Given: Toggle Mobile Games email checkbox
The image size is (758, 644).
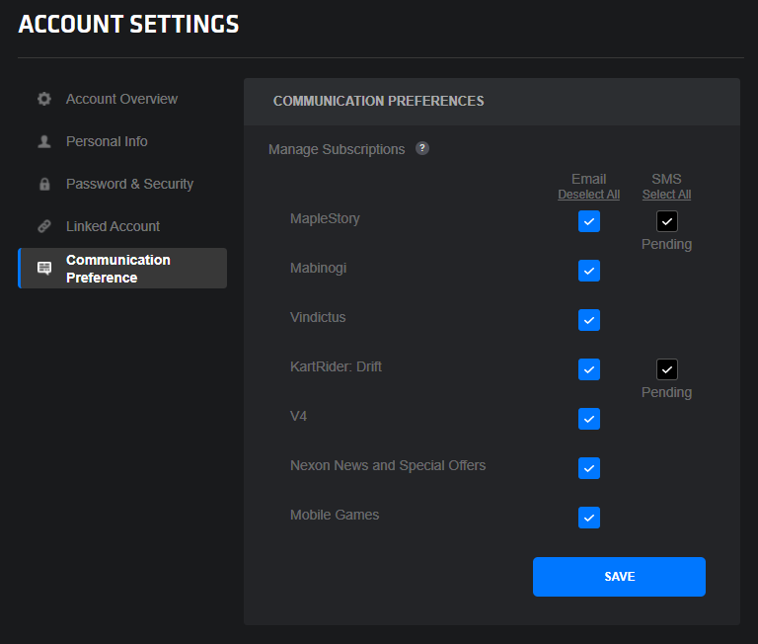Looking at the screenshot, I should point(589,518).
